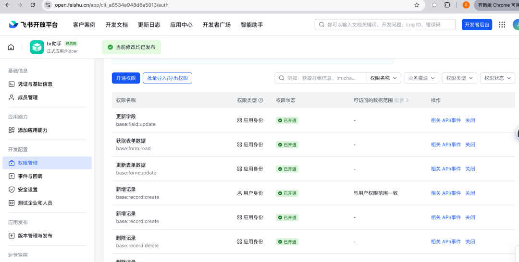Open the 业务模块 filter dropdown

pyautogui.click(x=421, y=78)
